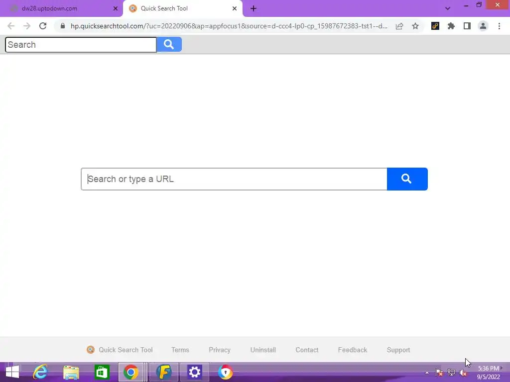Open a new browser tab
Viewport: 510px width, 382px height.
pyautogui.click(x=254, y=8)
